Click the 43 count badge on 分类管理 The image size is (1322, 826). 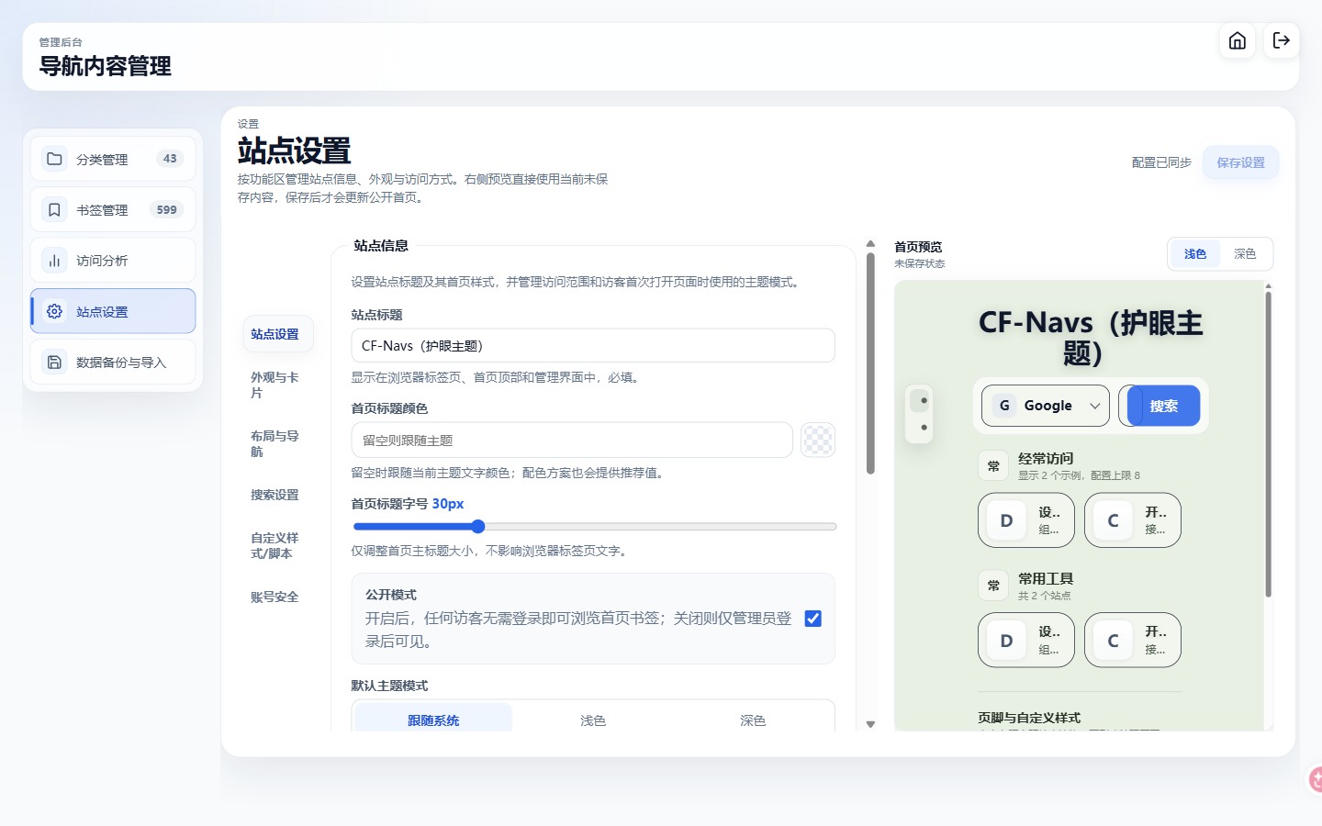pyautogui.click(x=170, y=159)
